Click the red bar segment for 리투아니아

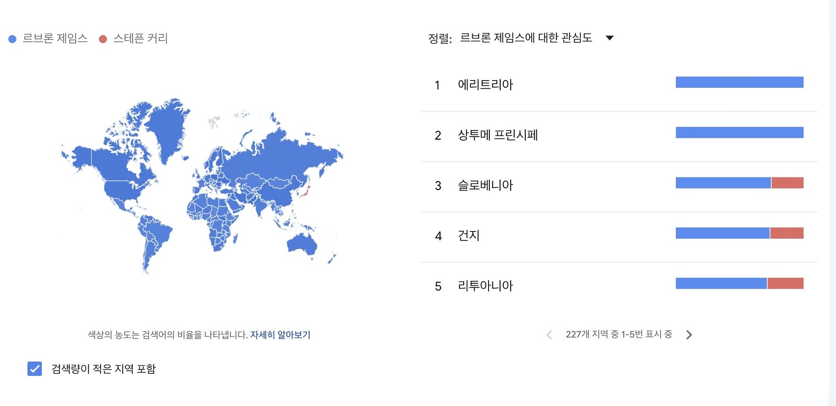785,283
